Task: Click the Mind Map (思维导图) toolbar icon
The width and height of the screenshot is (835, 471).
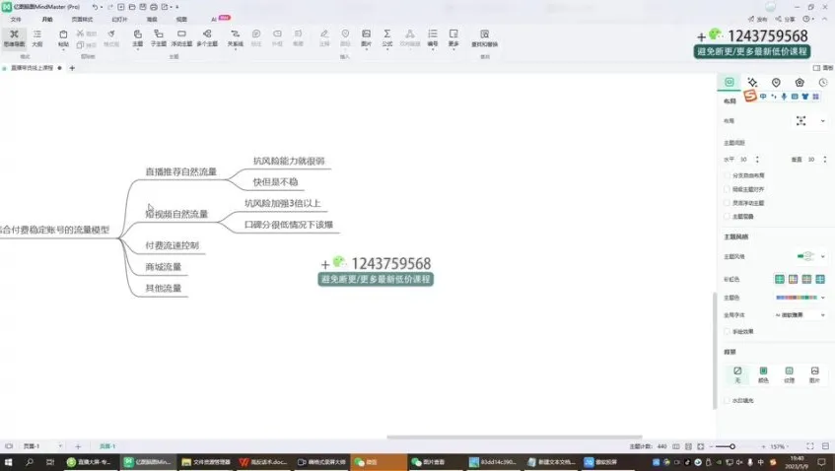Action: click(14, 37)
